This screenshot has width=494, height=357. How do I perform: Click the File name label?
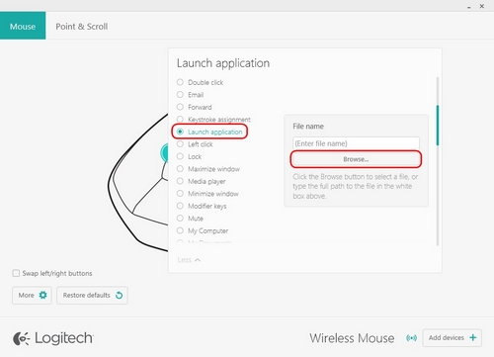(x=308, y=127)
